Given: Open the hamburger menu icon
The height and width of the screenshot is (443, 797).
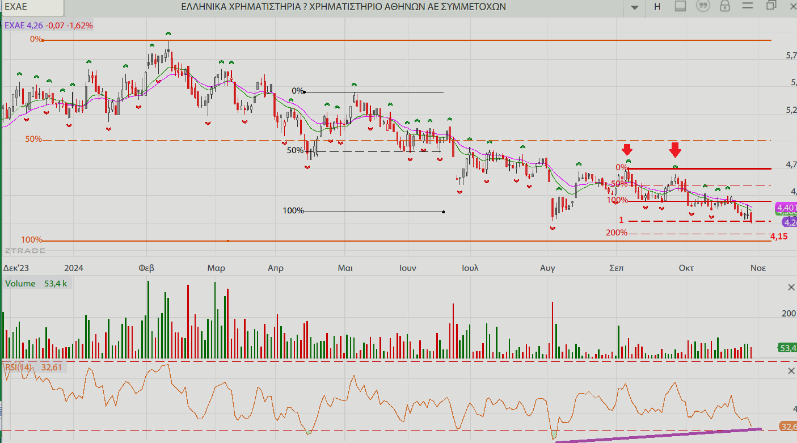Looking at the screenshot, I should [x=748, y=6].
